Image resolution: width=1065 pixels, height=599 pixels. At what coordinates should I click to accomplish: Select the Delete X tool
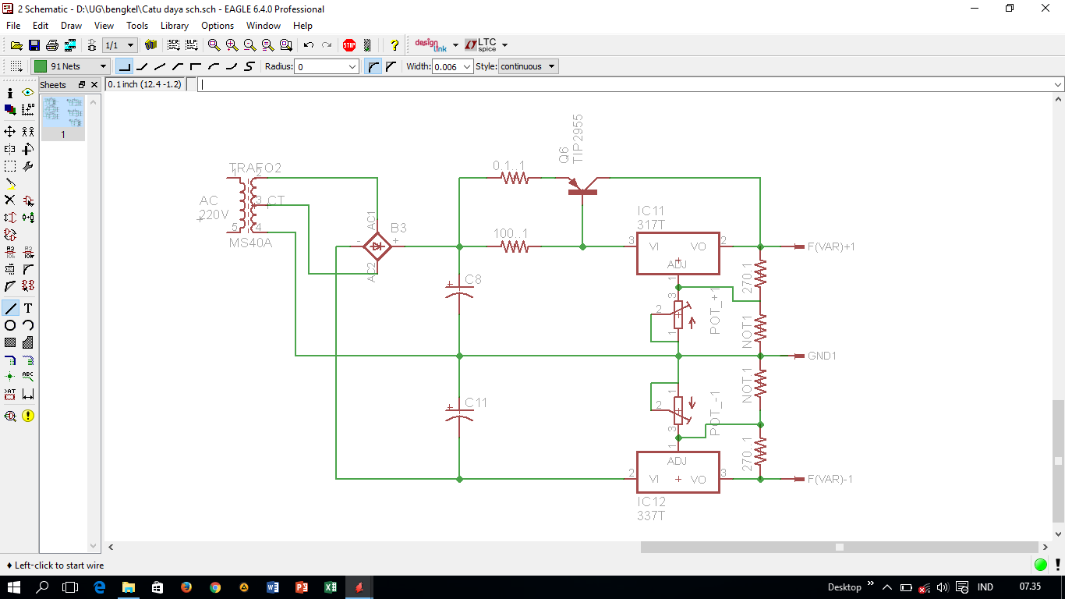coord(10,200)
